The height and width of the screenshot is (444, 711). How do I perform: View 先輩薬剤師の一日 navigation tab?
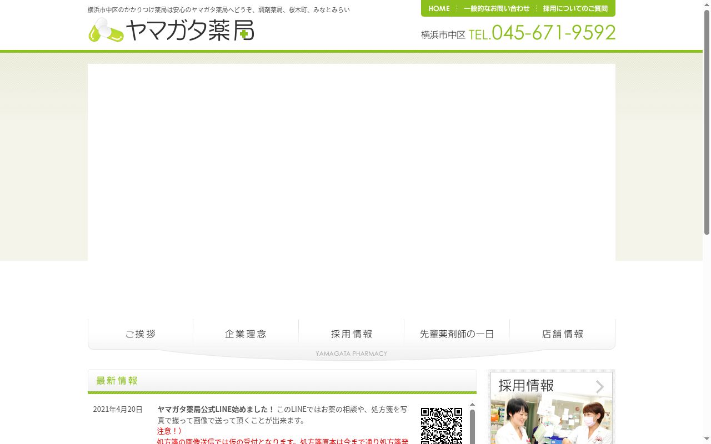coord(457,334)
